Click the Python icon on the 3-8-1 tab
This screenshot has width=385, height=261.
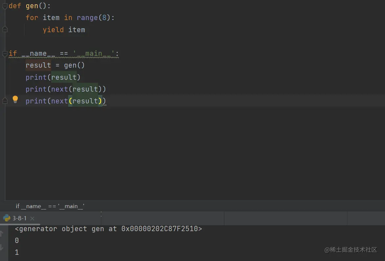tap(7, 218)
